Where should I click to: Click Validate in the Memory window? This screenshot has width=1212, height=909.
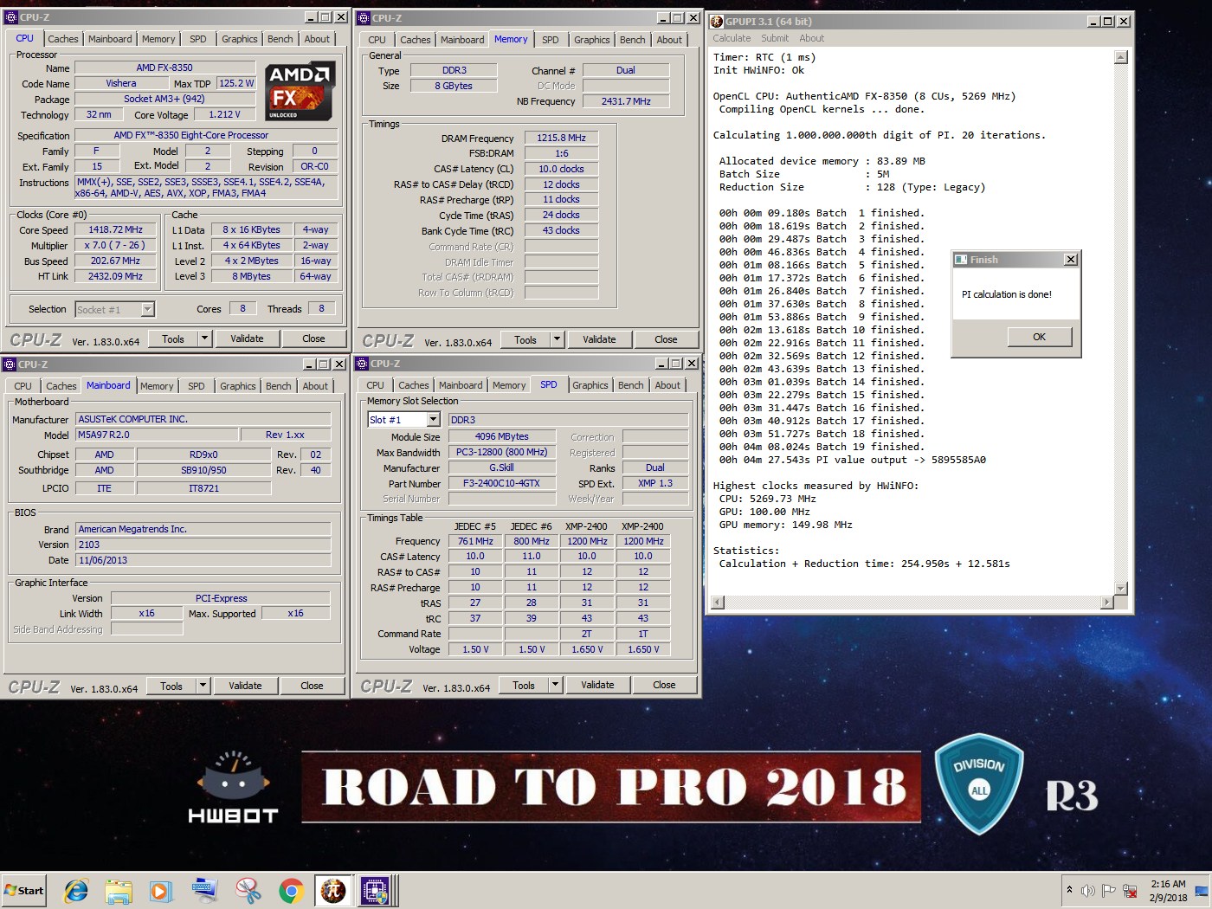click(x=599, y=339)
